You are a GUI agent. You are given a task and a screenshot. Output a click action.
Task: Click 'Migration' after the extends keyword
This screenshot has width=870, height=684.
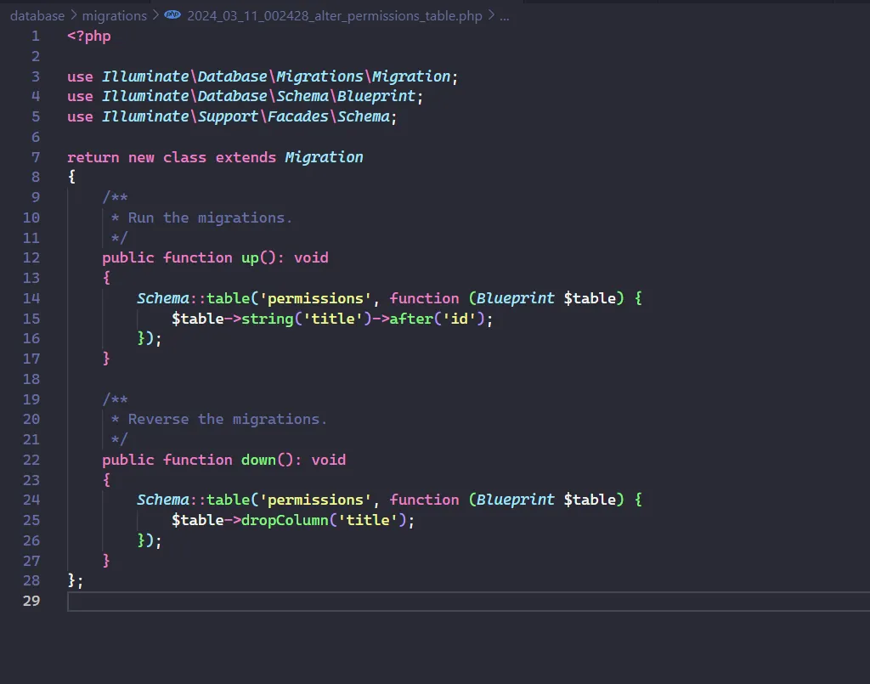point(324,157)
